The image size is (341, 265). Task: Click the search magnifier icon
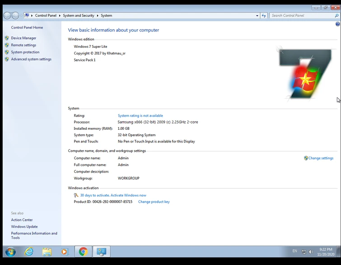coord(336,16)
